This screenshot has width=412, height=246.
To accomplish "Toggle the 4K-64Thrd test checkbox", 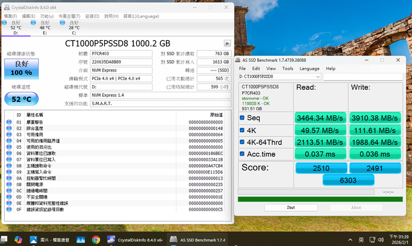I will [242, 142].
